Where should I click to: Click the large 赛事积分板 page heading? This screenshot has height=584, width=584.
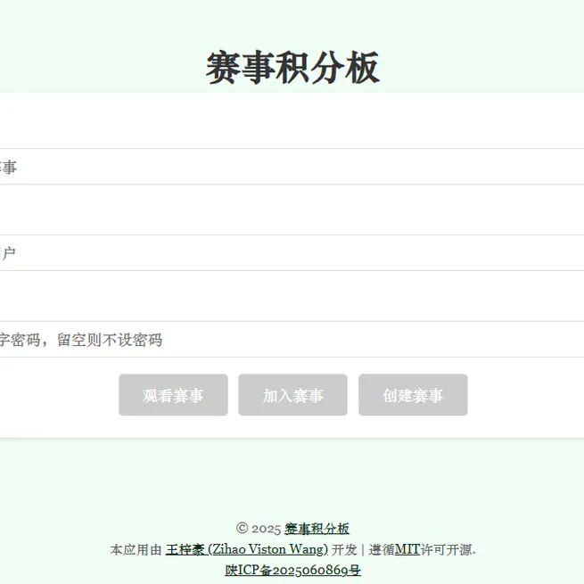(x=292, y=68)
